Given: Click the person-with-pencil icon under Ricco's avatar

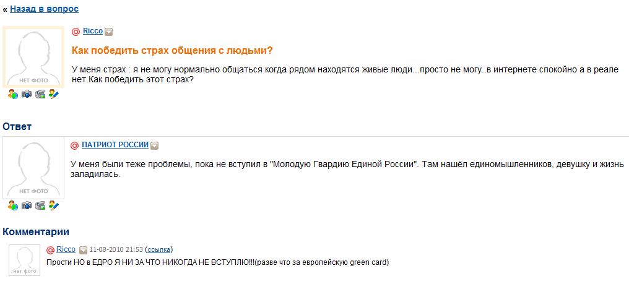Looking at the screenshot, I should (54, 94).
